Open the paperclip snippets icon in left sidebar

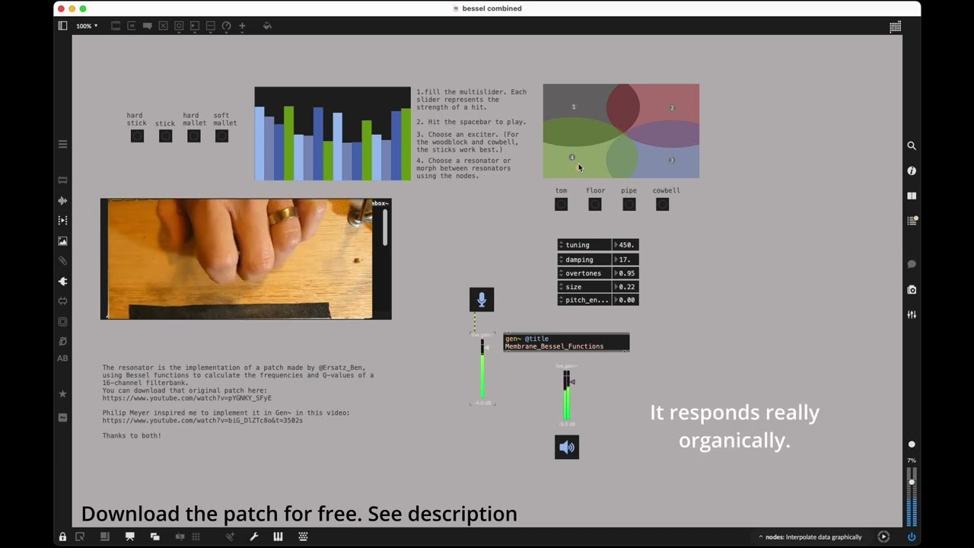[62, 260]
